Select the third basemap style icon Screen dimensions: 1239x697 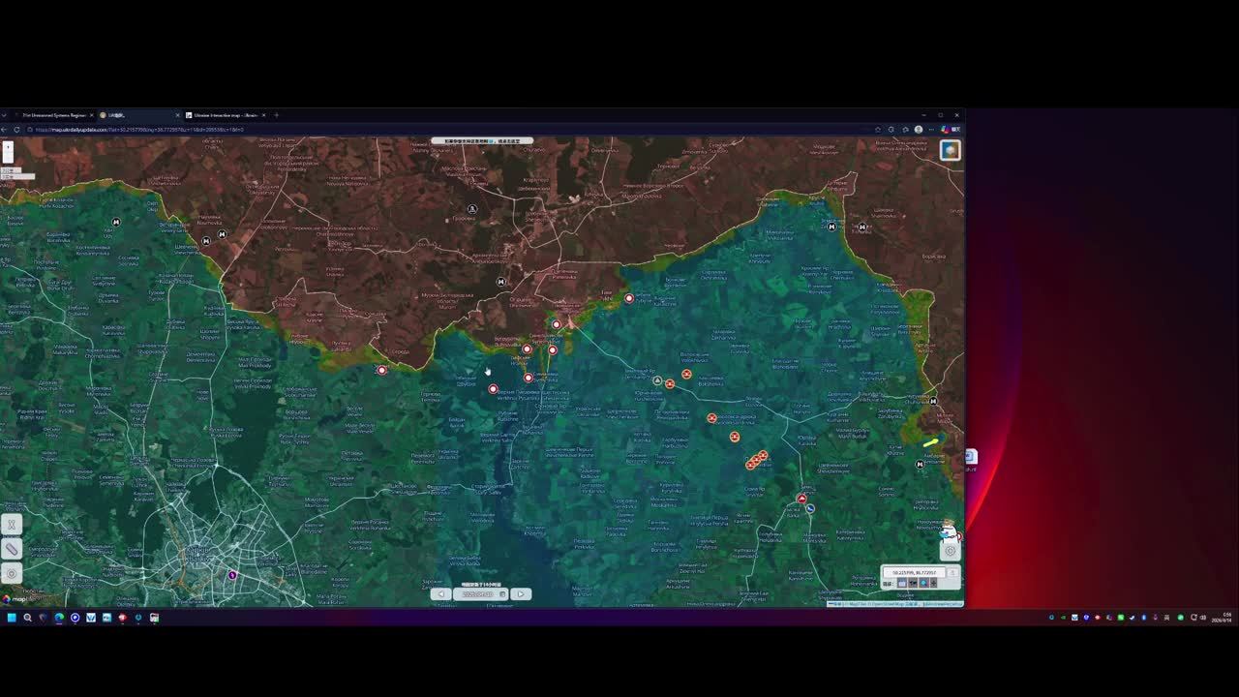923,584
